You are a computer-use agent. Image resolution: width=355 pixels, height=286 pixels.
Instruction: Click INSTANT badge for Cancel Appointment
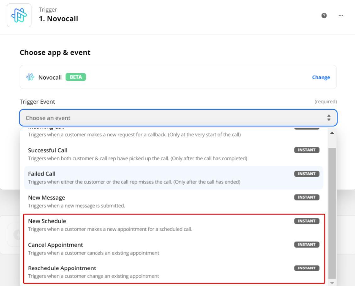[x=307, y=245]
